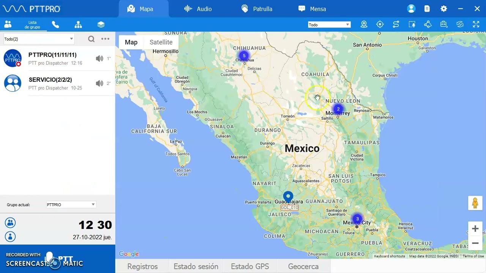This screenshot has height=273, width=486.
Task: Toggle speaker for PTTPRO group
Action: point(99,58)
